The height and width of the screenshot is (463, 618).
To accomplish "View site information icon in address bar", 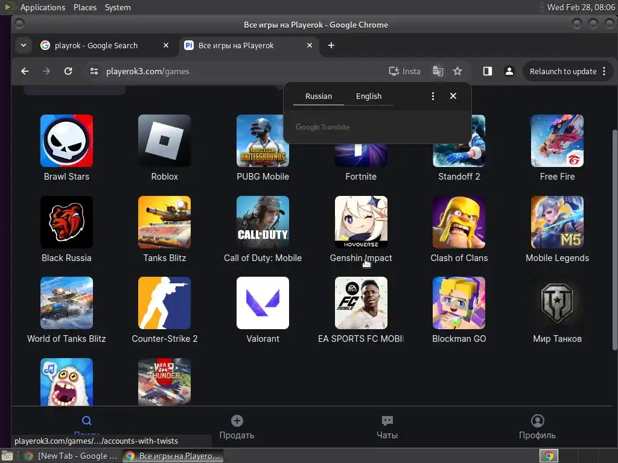I will (x=94, y=71).
